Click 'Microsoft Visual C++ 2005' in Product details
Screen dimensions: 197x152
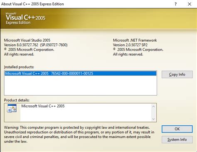pyautogui.click(x=43, y=106)
